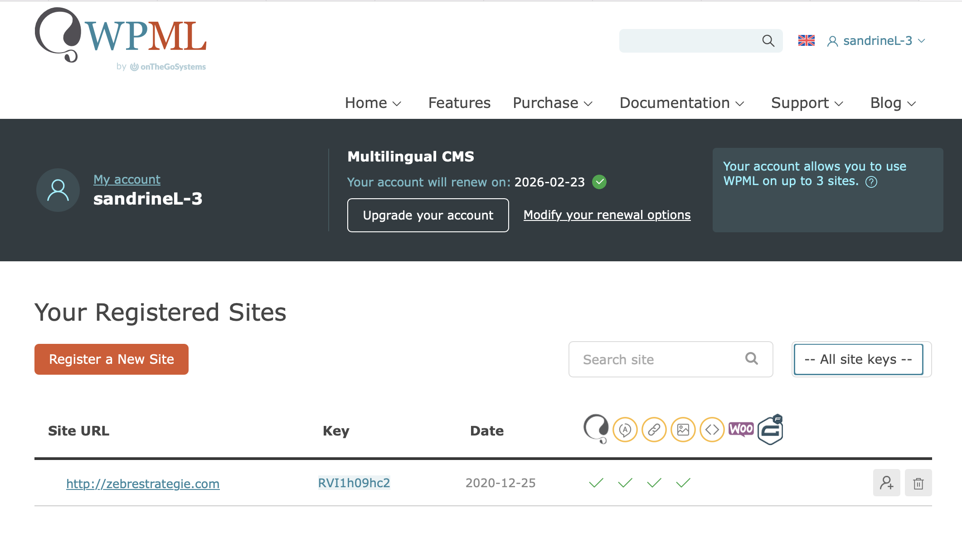Image resolution: width=962 pixels, height=548 pixels.
Task: Click the Your Registered Sites heading
Action: point(160,313)
